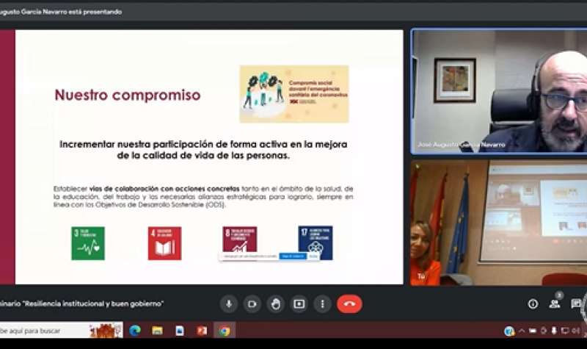Select José Augusto García Navarro's video tile

(x=498, y=90)
